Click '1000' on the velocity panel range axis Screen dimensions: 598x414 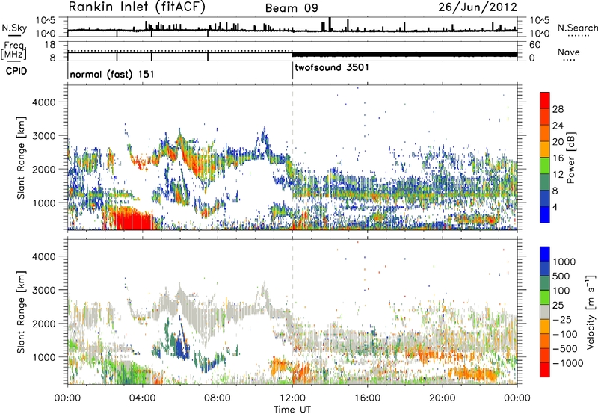tap(43, 357)
